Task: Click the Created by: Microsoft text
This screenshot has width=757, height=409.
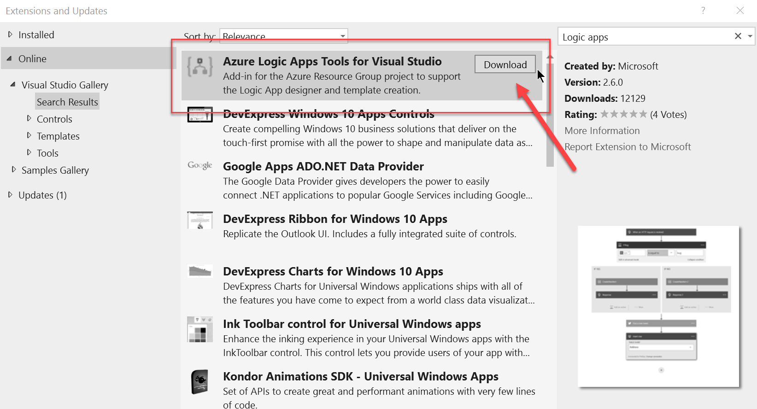Action: (611, 66)
